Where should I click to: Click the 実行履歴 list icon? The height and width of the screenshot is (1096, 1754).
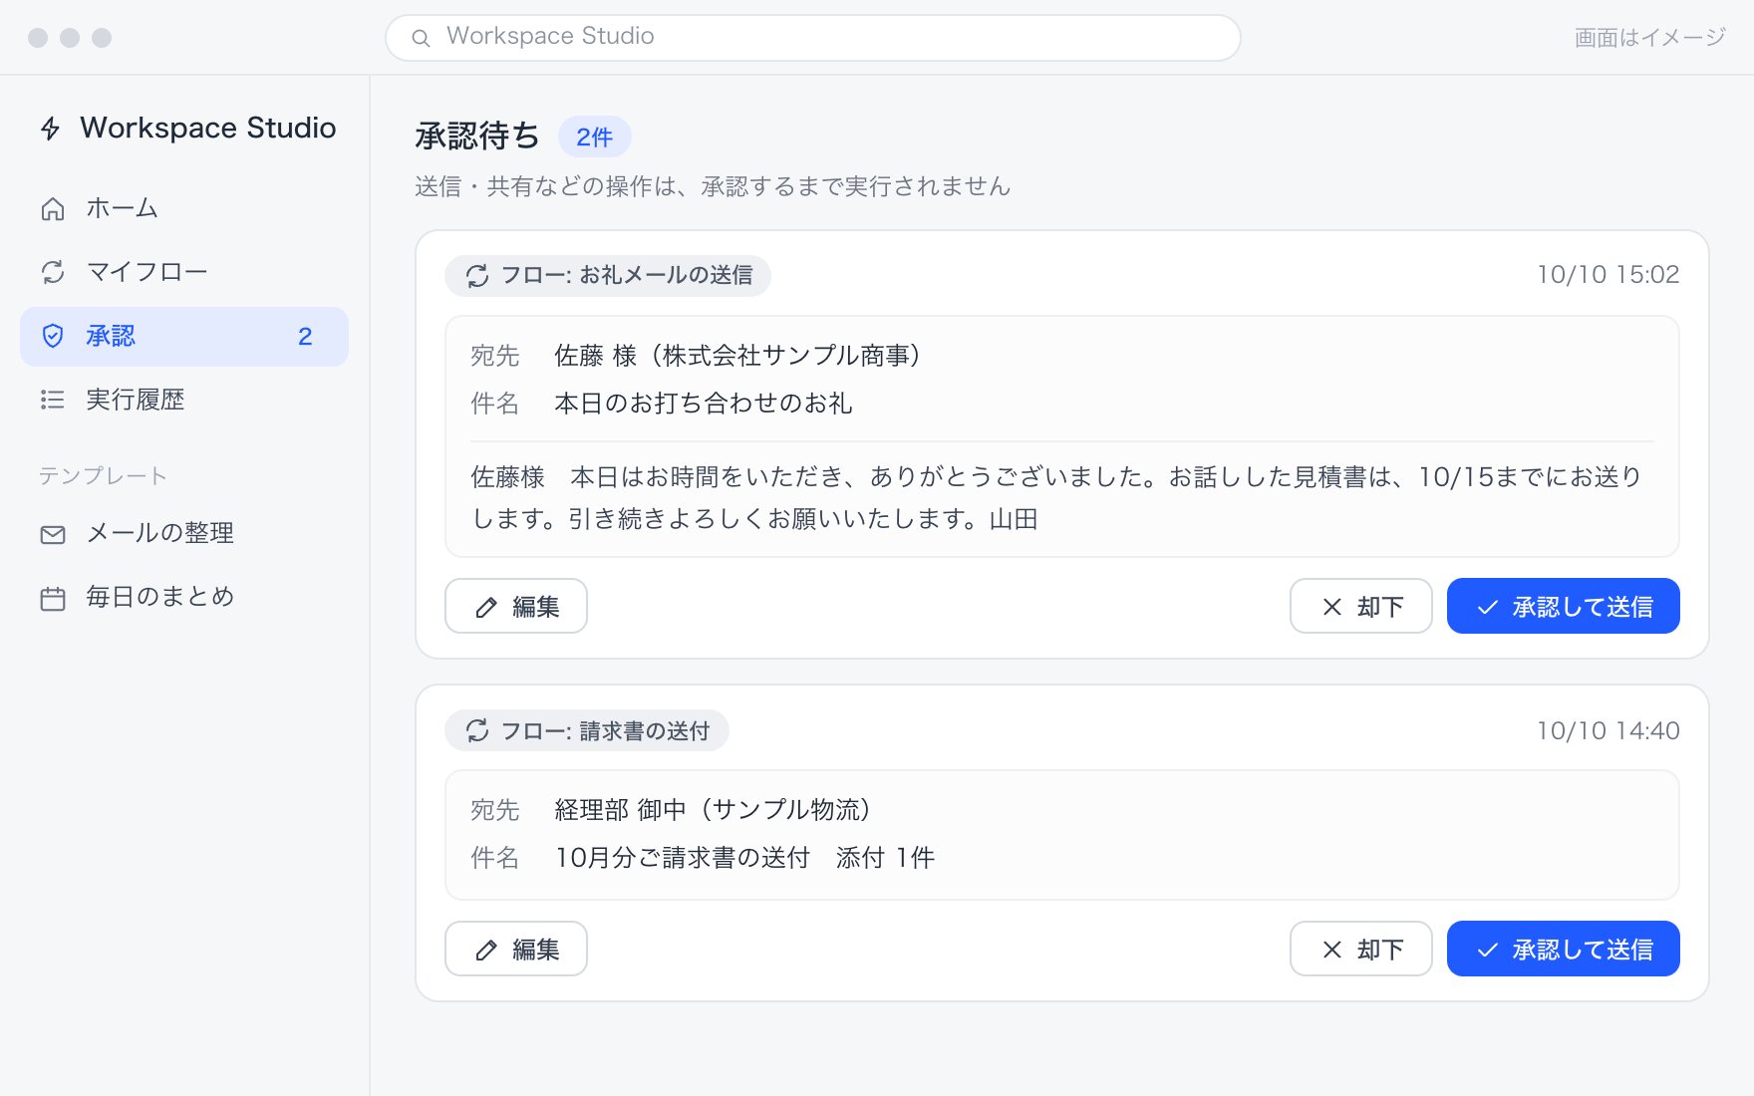(53, 400)
